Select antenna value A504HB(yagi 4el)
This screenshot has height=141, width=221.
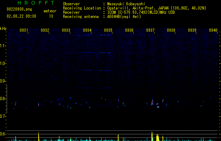(124, 17)
